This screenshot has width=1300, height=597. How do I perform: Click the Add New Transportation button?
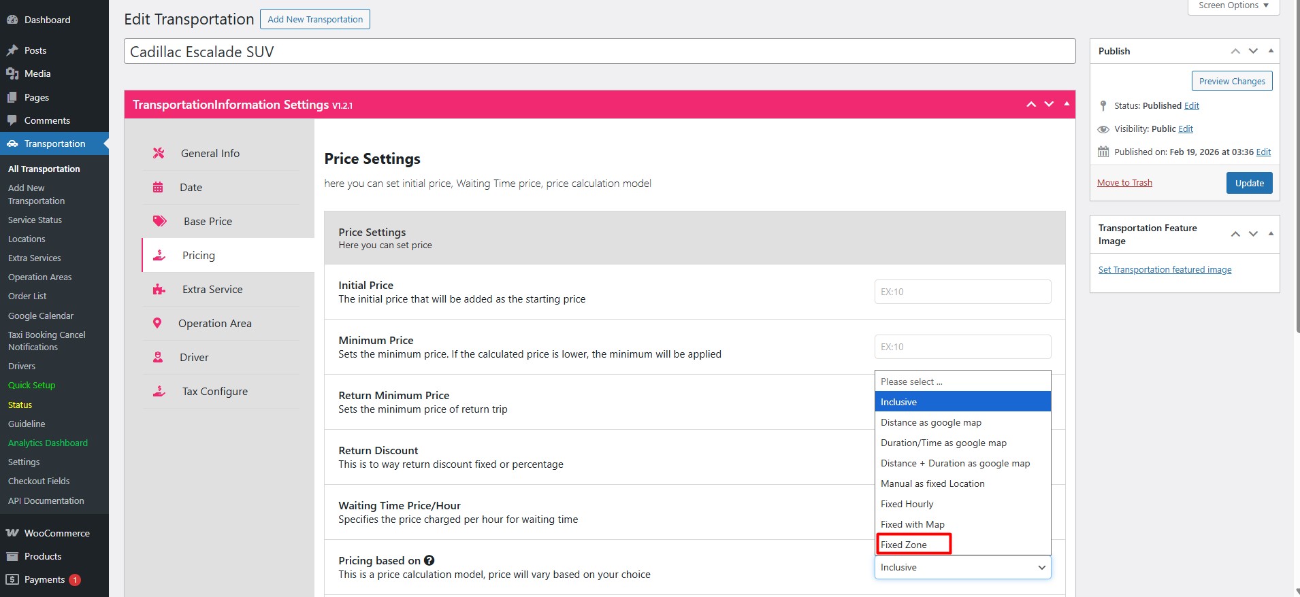click(315, 19)
